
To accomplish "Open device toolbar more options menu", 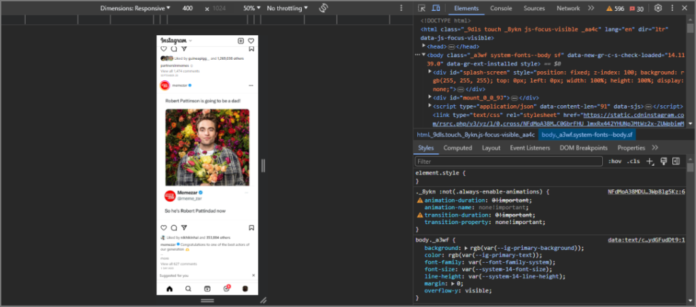I will click(401, 8).
